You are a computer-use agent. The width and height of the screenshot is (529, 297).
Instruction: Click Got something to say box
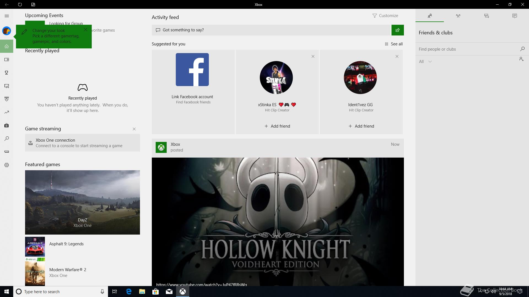coord(271,30)
